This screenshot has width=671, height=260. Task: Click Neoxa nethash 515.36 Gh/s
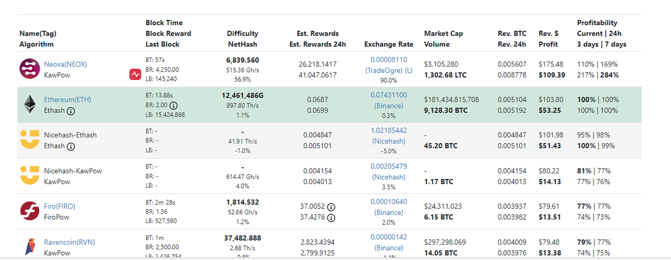pyautogui.click(x=243, y=69)
